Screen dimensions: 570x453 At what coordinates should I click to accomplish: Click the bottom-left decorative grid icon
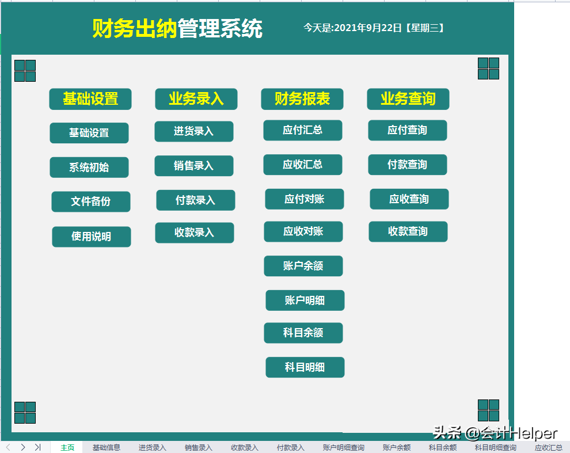(x=25, y=412)
